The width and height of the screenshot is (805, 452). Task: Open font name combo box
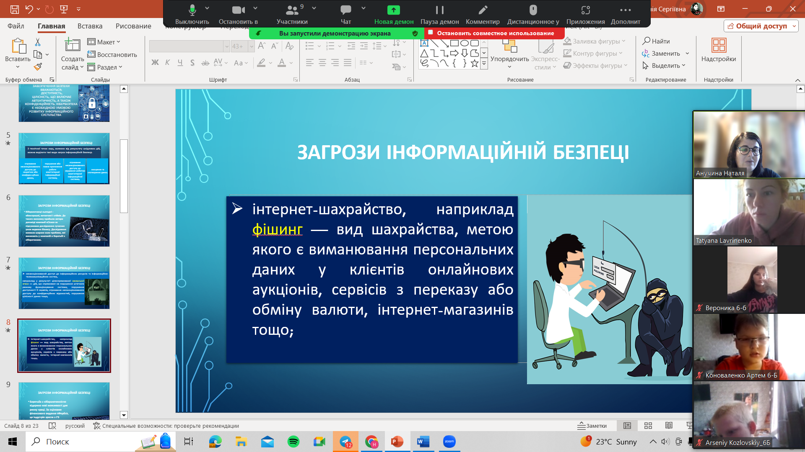[190, 46]
